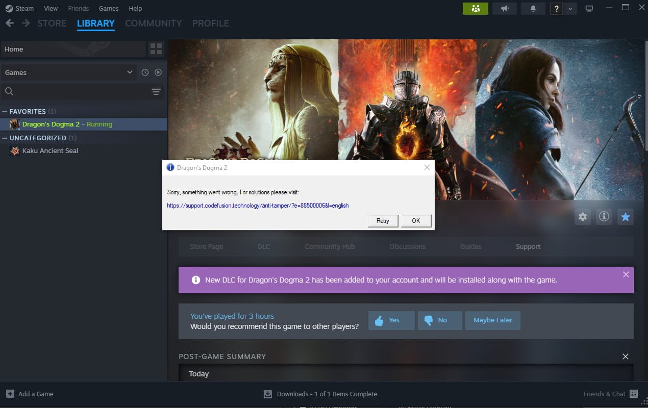Dismiss the purple New DLC notification
Viewport: 648px width, 408px height.
[626, 274]
